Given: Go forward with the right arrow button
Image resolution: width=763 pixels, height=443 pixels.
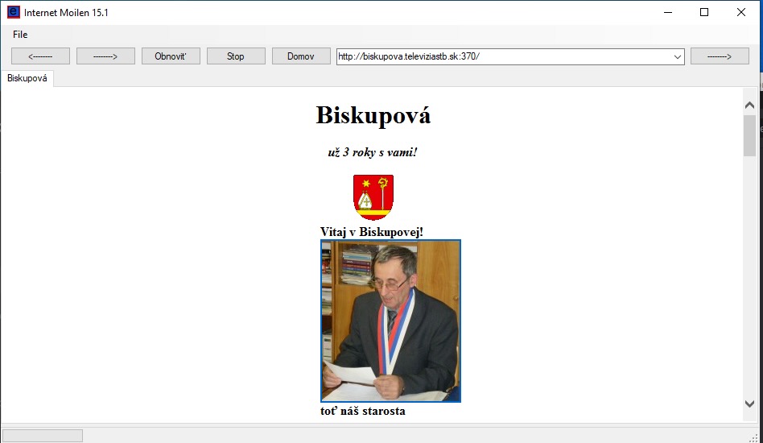Looking at the screenshot, I should tap(105, 56).
